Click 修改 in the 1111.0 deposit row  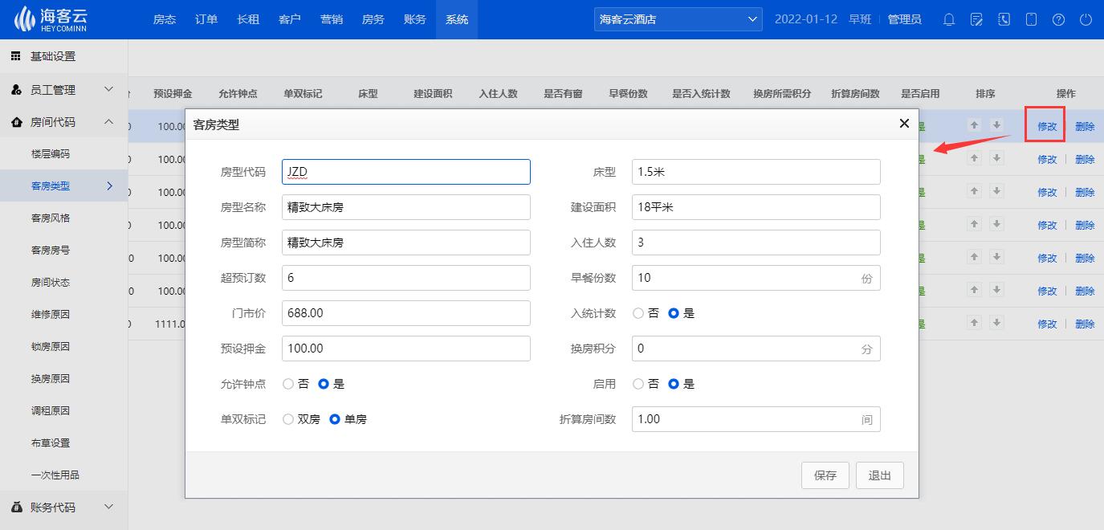[x=1047, y=324]
